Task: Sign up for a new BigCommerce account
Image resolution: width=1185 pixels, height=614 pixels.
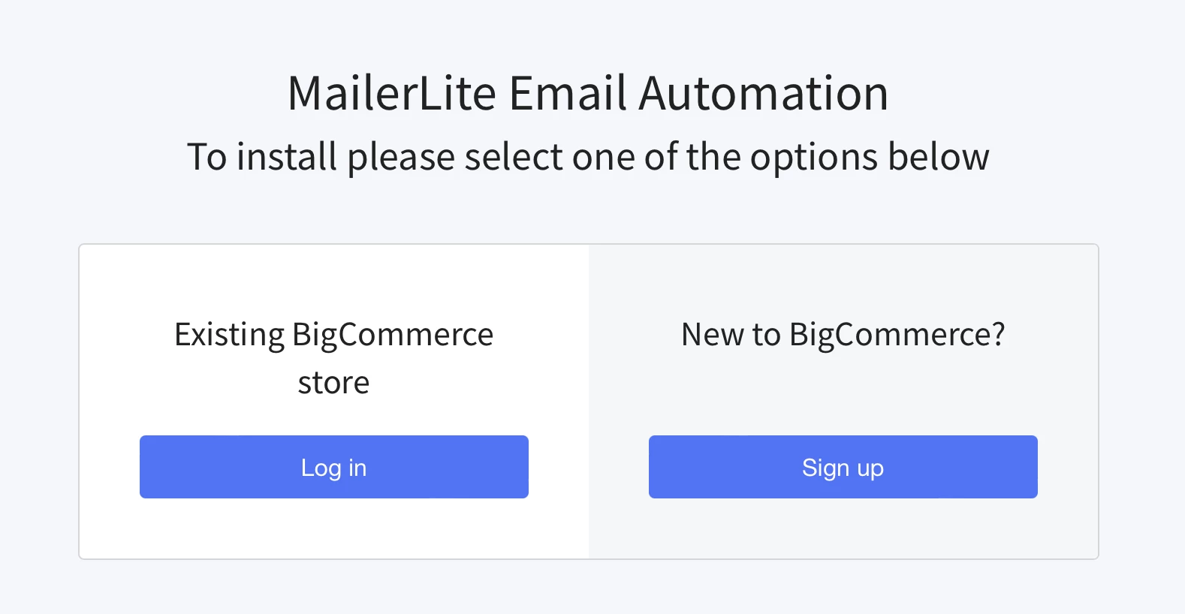Action: (843, 467)
